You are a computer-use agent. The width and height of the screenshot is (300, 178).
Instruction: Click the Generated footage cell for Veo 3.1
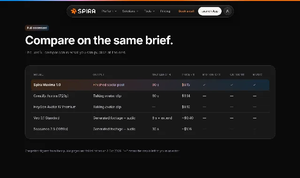pos(114,118)
